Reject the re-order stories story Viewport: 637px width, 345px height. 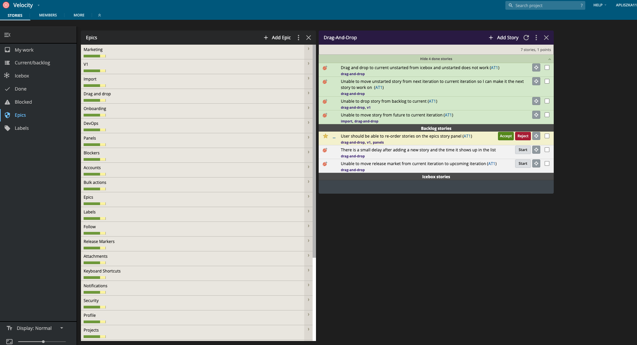coord(523,136)
